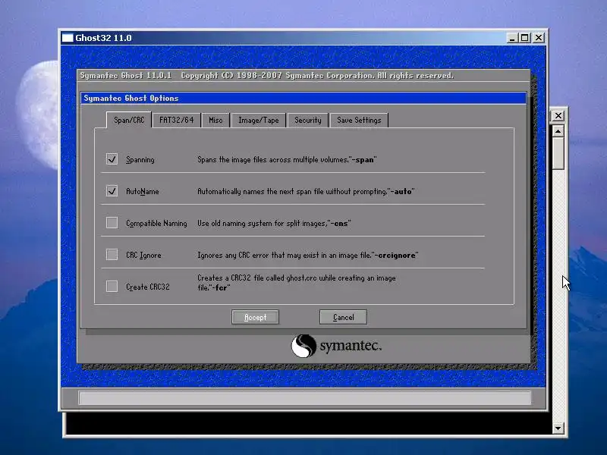Click the '-fcr' description text
This screenshot has height=455, width=607.
click(x=297, y=283)
